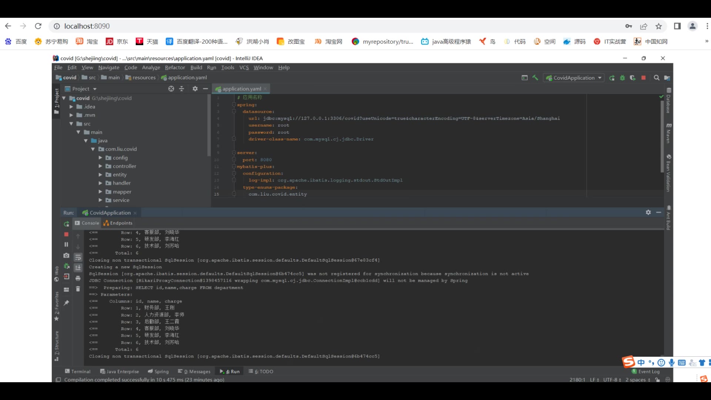Image resolution: width=711 pixels, height=400 pixels.
Task: Open Search Everywhere magnifier icon
Action: pyautogui.click(x=657, y=78)
